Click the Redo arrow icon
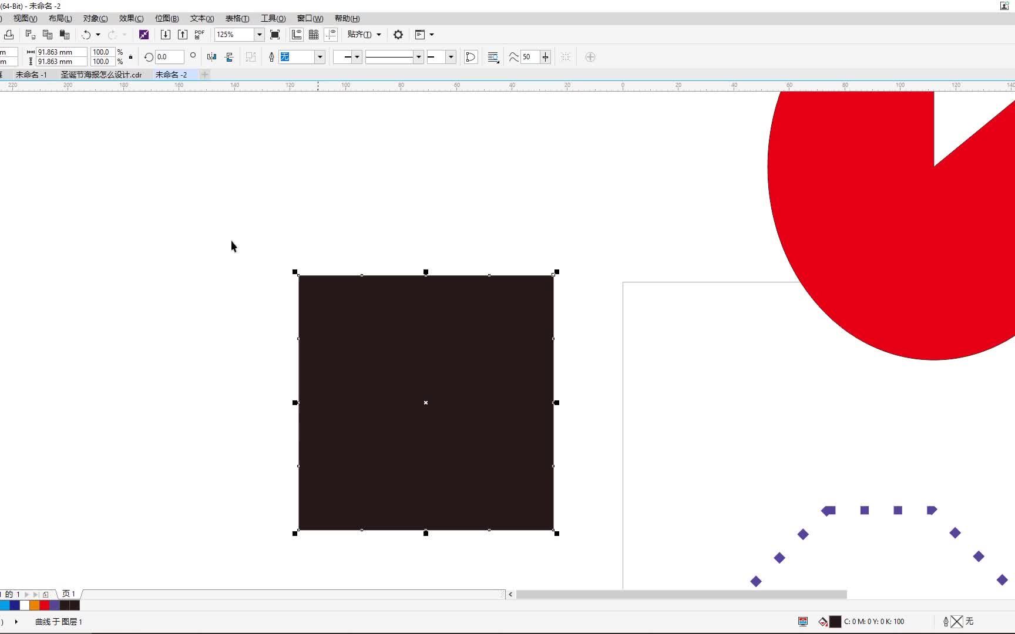Viewport: 1015px width, 634px height. click(112, 35)
